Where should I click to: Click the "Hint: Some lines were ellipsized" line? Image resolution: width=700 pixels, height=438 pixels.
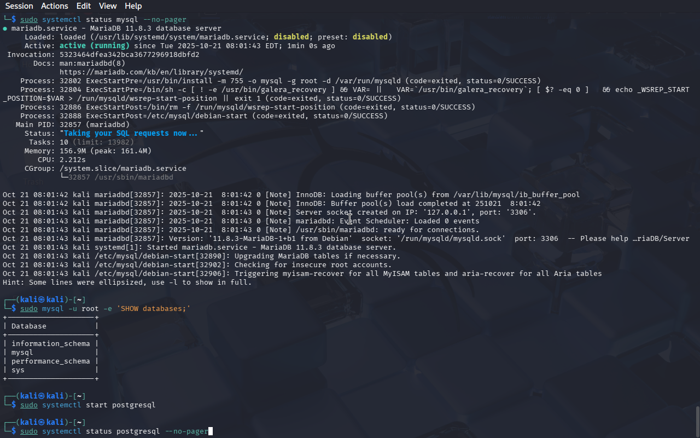pos(127,283)
